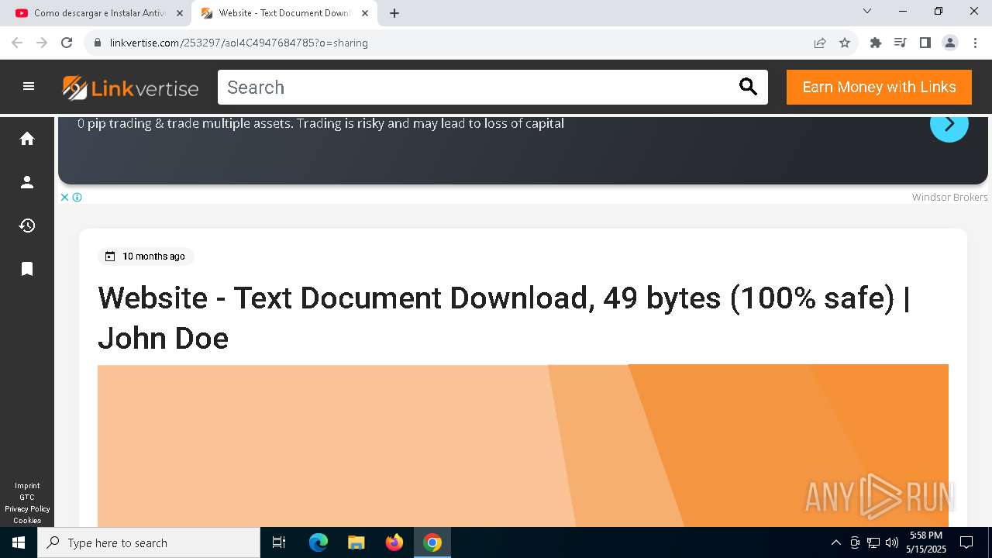Click Earn Money with Links button
The width and height of the screenshot is (992, 558).
click(x=879, y=87)
